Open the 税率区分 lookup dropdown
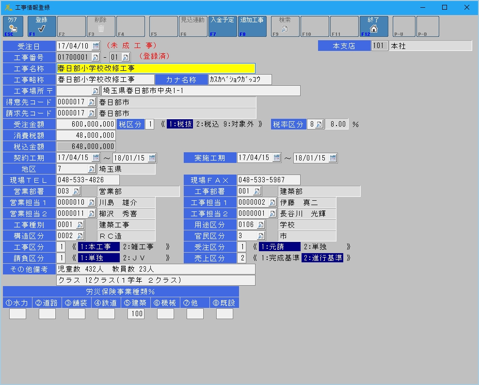This screenshot has height=385, width=479. pos(319,125)
